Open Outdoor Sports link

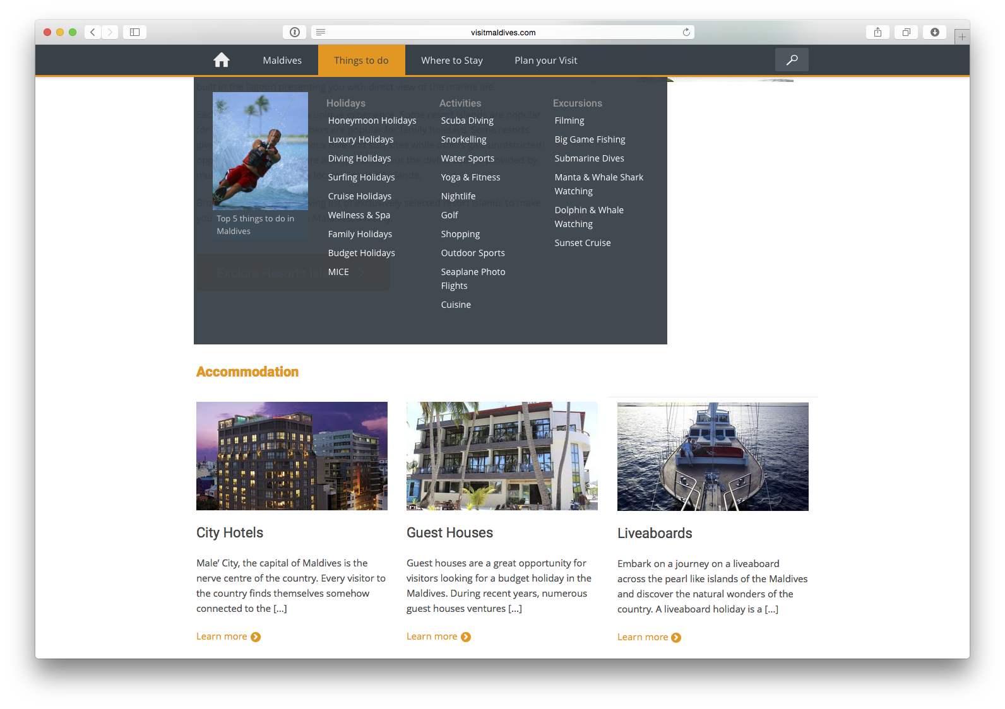(473, 253)
